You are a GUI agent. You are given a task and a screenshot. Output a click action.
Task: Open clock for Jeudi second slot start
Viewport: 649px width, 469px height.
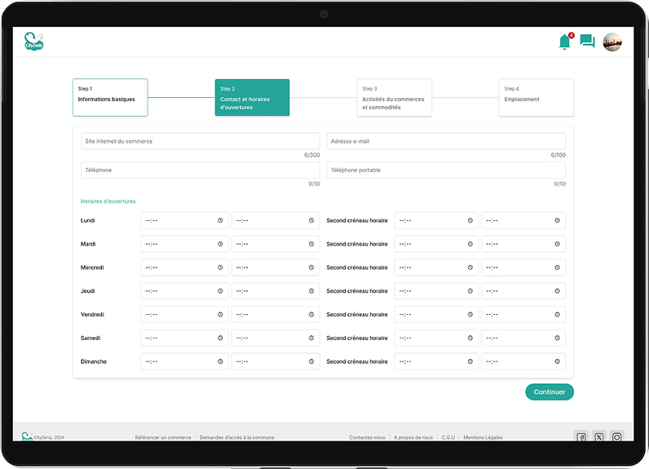(470, 291)
